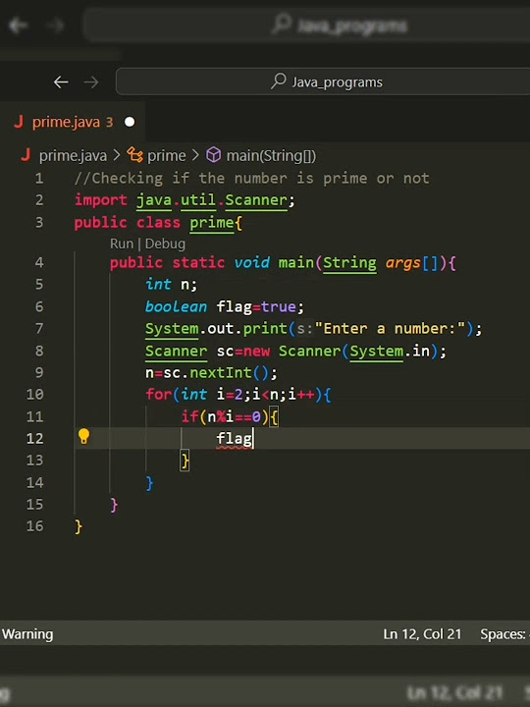530x707 pixels.
Task: Click the "Enter a number:" string
Action: [x=390, y=328]
